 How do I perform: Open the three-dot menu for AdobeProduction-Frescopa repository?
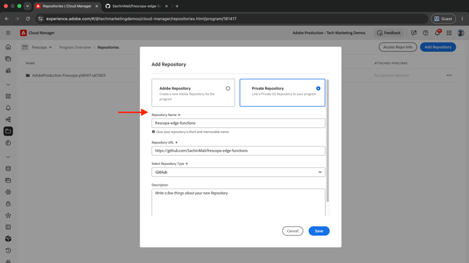click(x=449, y=76)
